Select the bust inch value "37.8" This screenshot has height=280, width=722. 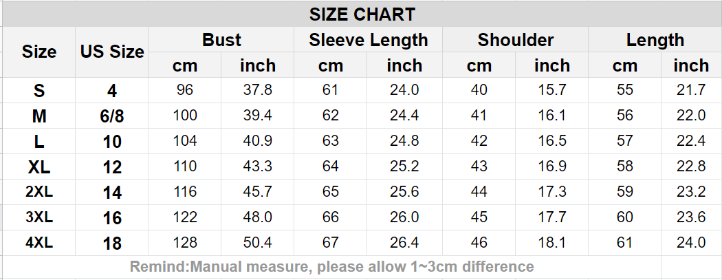coord(257,90)
